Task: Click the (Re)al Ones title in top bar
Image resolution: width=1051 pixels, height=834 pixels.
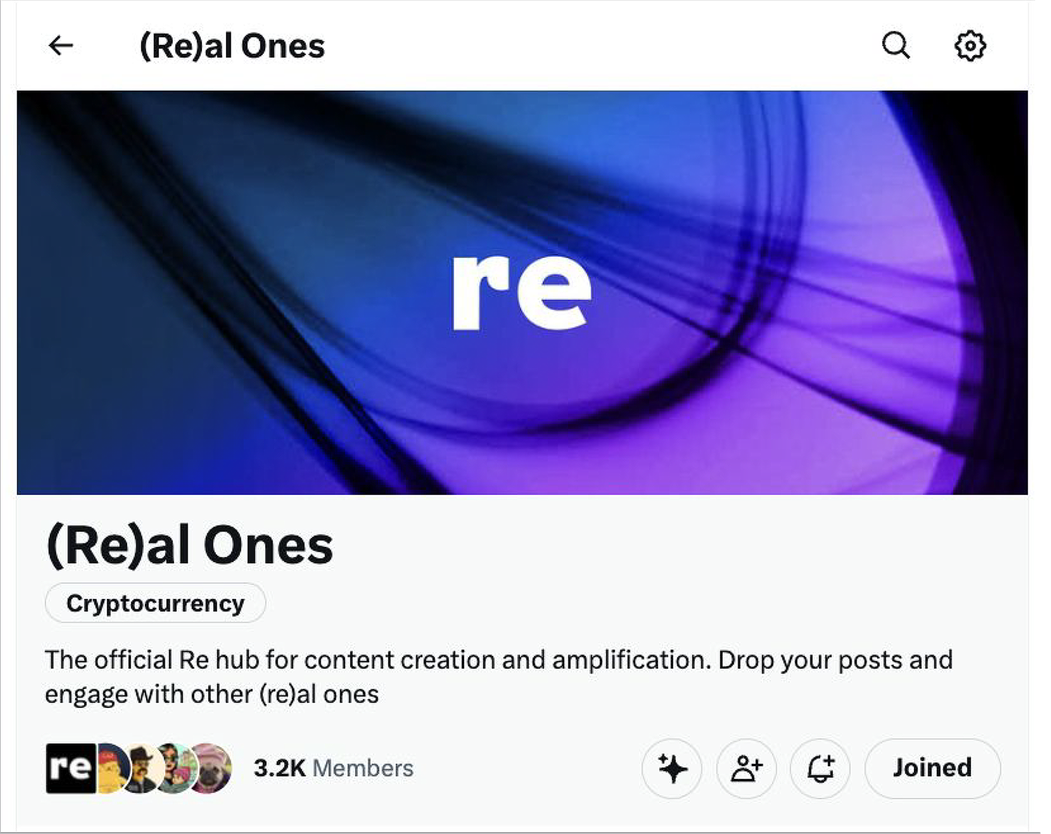Action: click(x=232, y=46)
